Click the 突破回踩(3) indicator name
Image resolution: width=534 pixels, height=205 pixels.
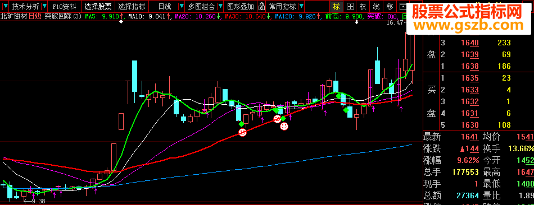[64, 16]
